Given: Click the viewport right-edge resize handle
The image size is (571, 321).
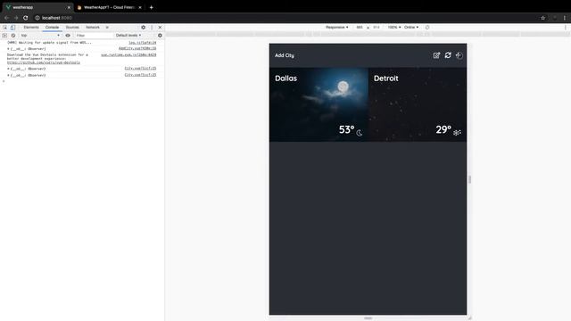Looking at the screenshot, I should [x=470, y=179].
